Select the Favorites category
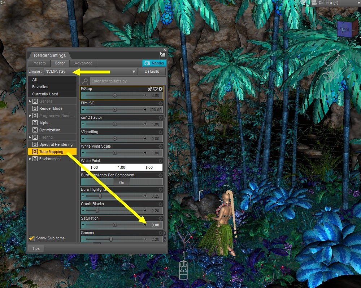 point(52,87)
